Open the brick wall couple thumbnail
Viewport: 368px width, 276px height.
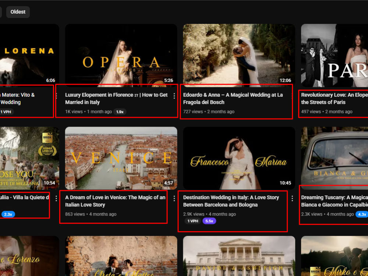click(121, 256)
